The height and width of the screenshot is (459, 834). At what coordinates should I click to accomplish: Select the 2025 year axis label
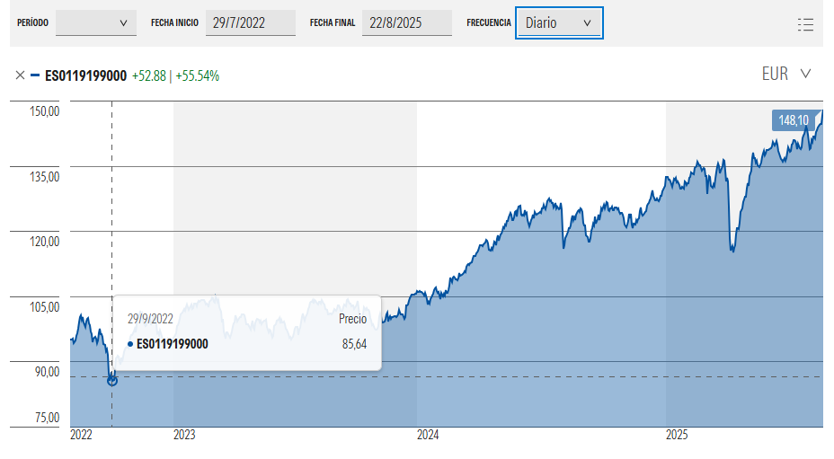tap(677, 436)
